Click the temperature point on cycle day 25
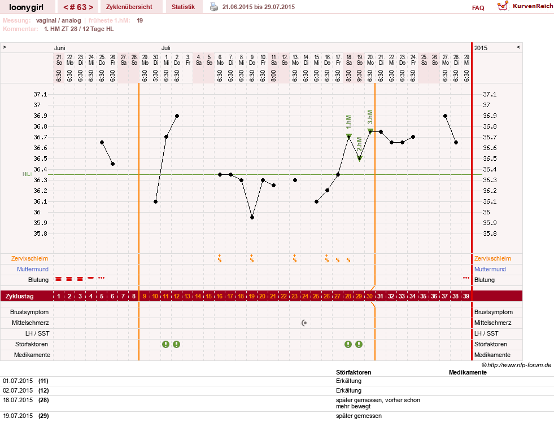The image size is (554, 436). point(316,201)
